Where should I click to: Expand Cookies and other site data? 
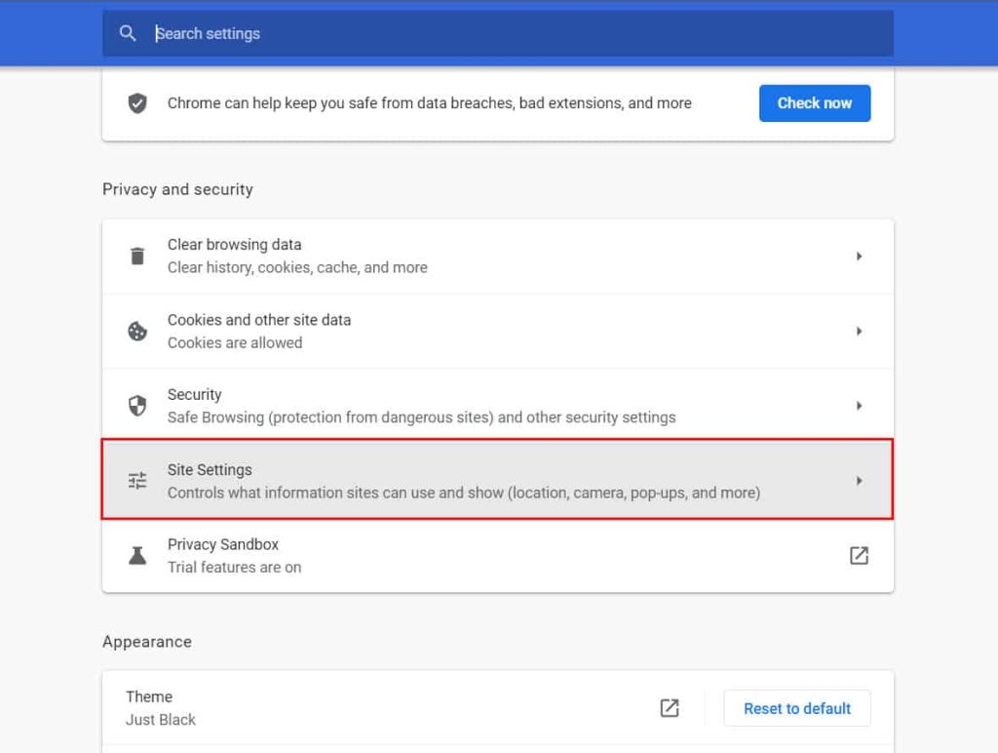coord(860,331)
